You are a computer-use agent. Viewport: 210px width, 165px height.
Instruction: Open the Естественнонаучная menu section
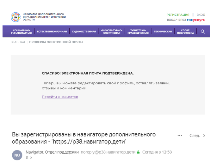point(52,32)
